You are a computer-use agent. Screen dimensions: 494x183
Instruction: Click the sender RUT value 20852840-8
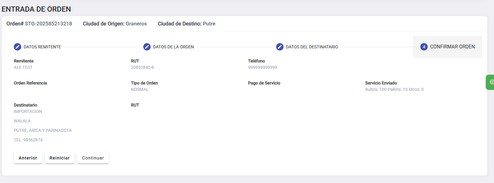tap(142, 67)
